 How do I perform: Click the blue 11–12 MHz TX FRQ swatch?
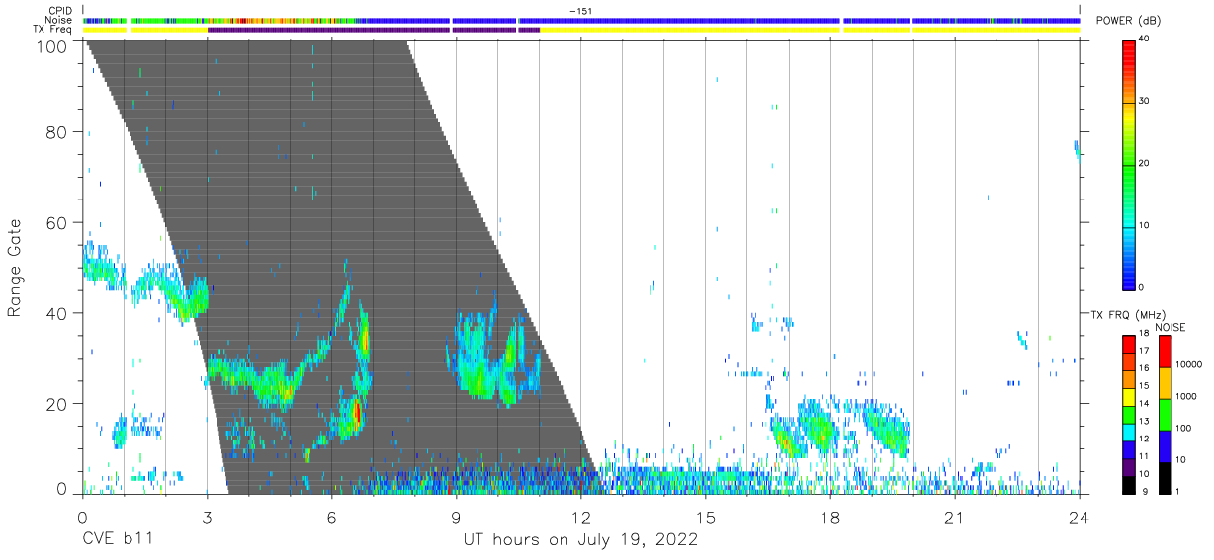coord(1129,449)
